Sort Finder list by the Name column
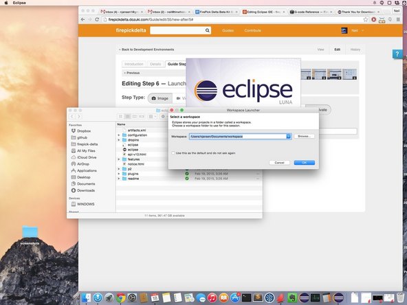The image size is (407, 305). click(x=121, y=124)
